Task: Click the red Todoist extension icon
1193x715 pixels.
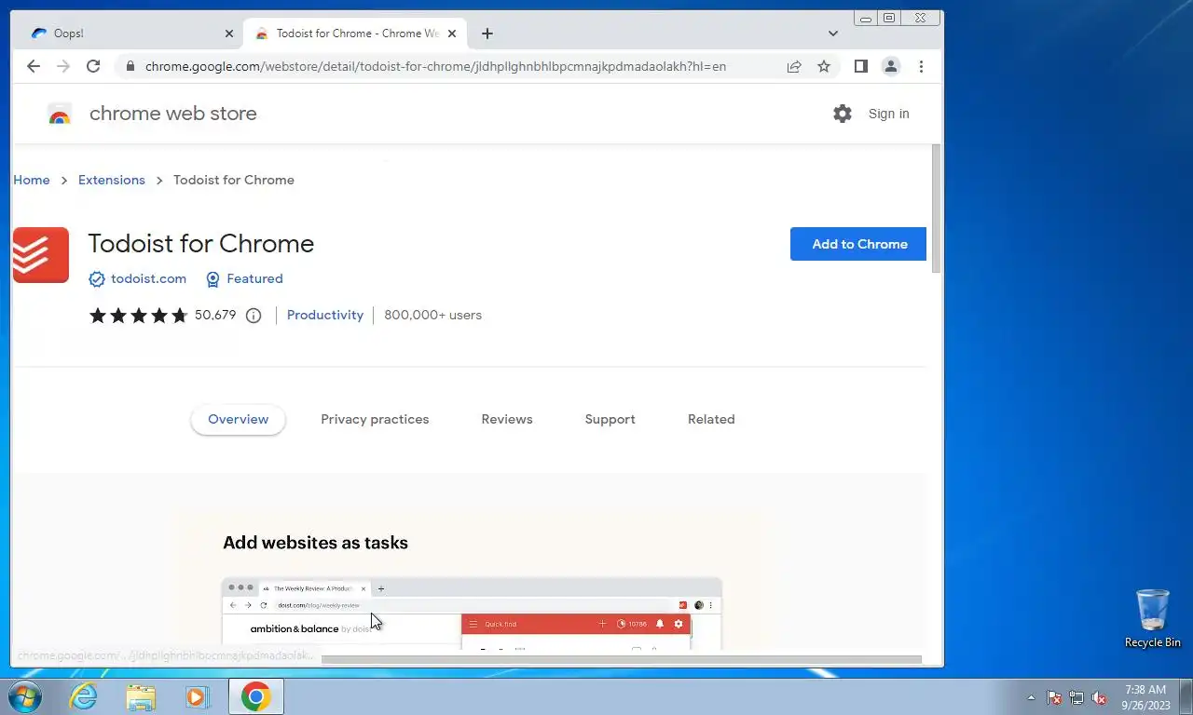Action: tap(41, 255)
